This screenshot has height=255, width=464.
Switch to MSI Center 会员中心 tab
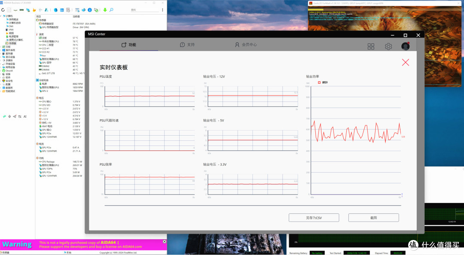tap(246, 45)
